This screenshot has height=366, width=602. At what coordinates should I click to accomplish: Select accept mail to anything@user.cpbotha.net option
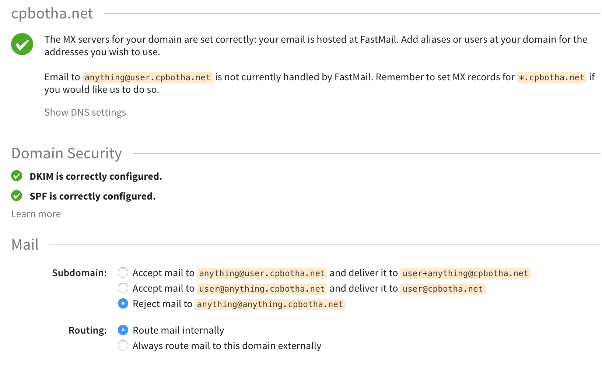123,272
